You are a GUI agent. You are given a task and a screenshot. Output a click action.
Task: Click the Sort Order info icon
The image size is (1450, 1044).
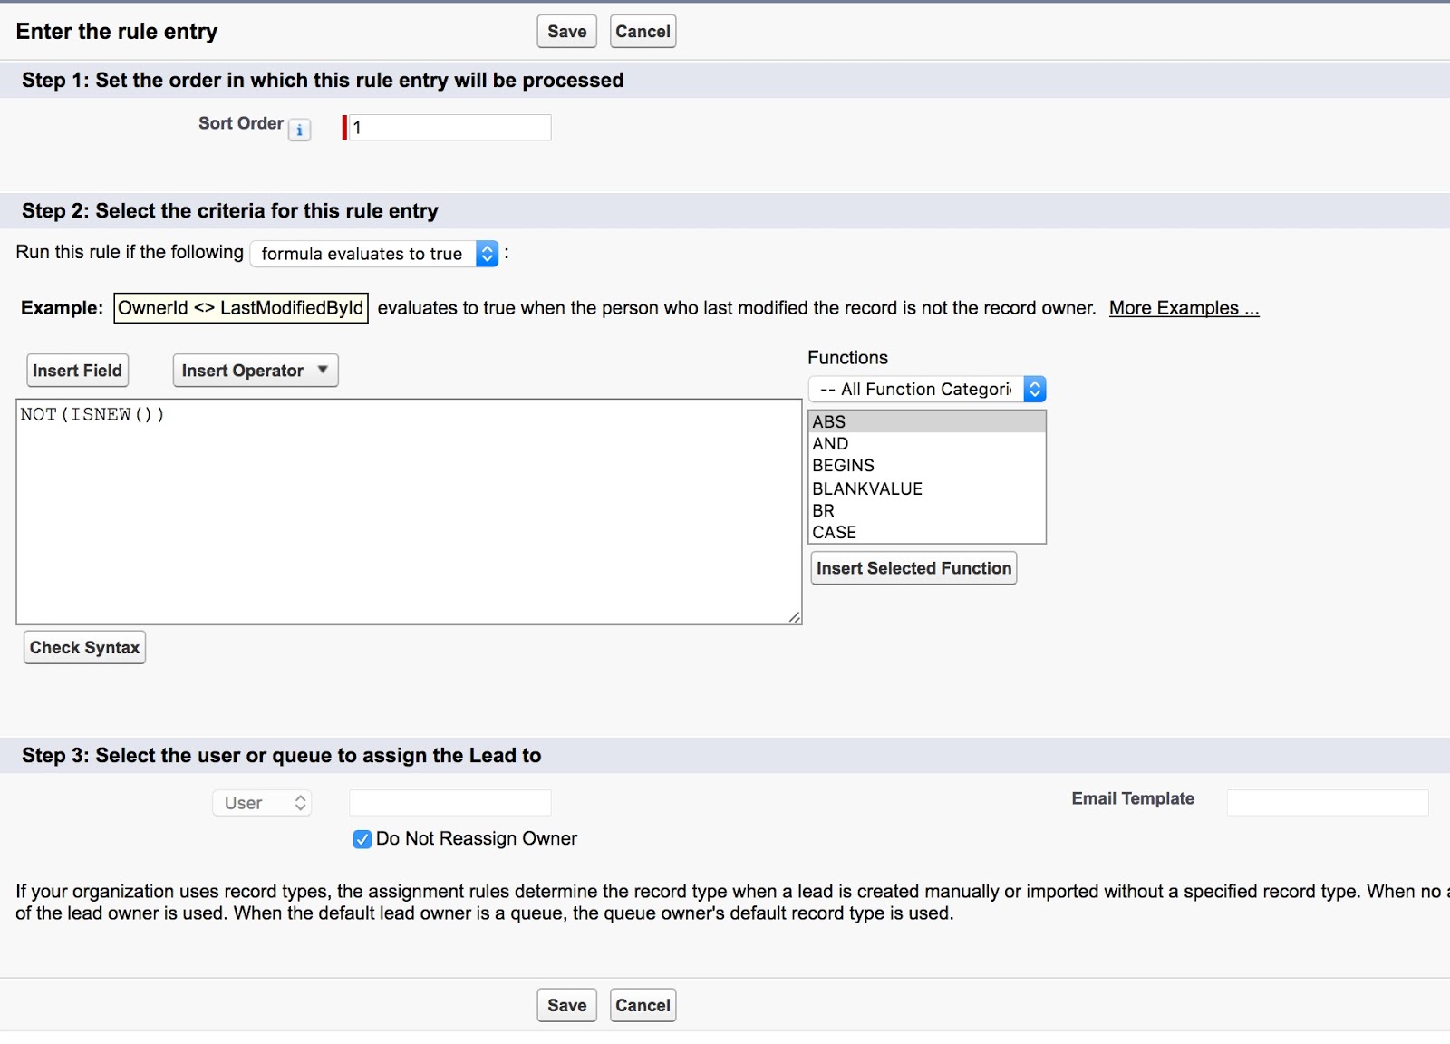pyautogui.click(x=298, y=130)
